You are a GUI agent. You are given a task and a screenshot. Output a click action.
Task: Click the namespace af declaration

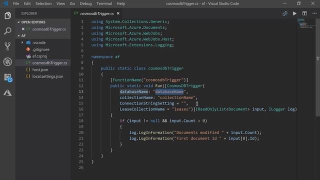pos(105,56)
